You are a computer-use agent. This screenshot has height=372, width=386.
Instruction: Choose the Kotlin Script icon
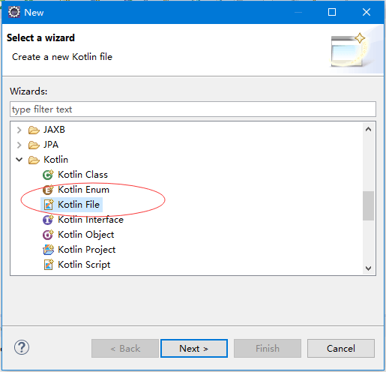[49, 265]
